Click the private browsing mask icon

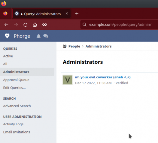pos(44,25)
